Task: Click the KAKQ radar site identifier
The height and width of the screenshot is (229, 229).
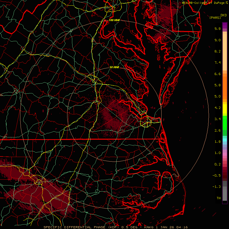Action: [149, 227]
